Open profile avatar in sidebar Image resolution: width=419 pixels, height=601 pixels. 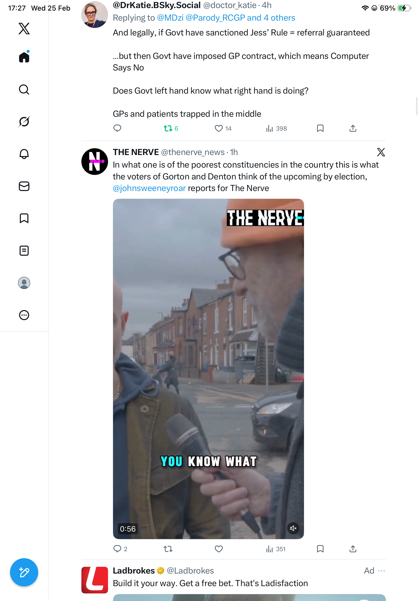24,283
